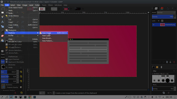Viewport: 177px width, 99px height.
Task: Open the layer Mode dropdown set to Normal
Action: 166,12
